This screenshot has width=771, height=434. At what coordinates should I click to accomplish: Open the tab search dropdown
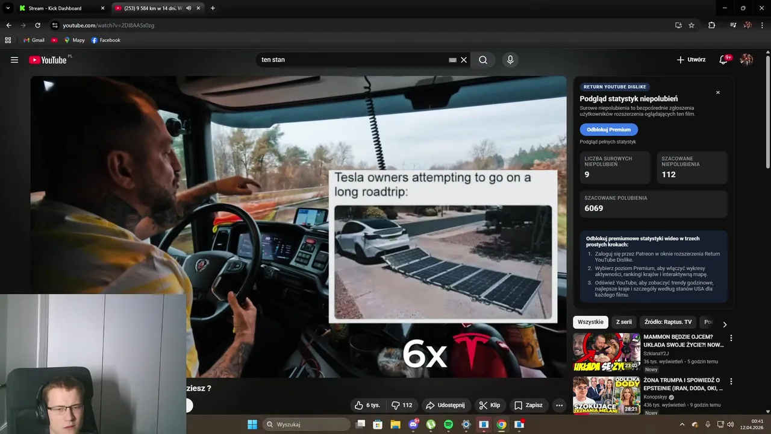pyautogui.click(x=7, y=8)
